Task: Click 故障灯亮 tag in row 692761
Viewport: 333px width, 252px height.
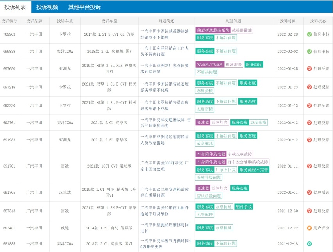Action: [219, 123]
